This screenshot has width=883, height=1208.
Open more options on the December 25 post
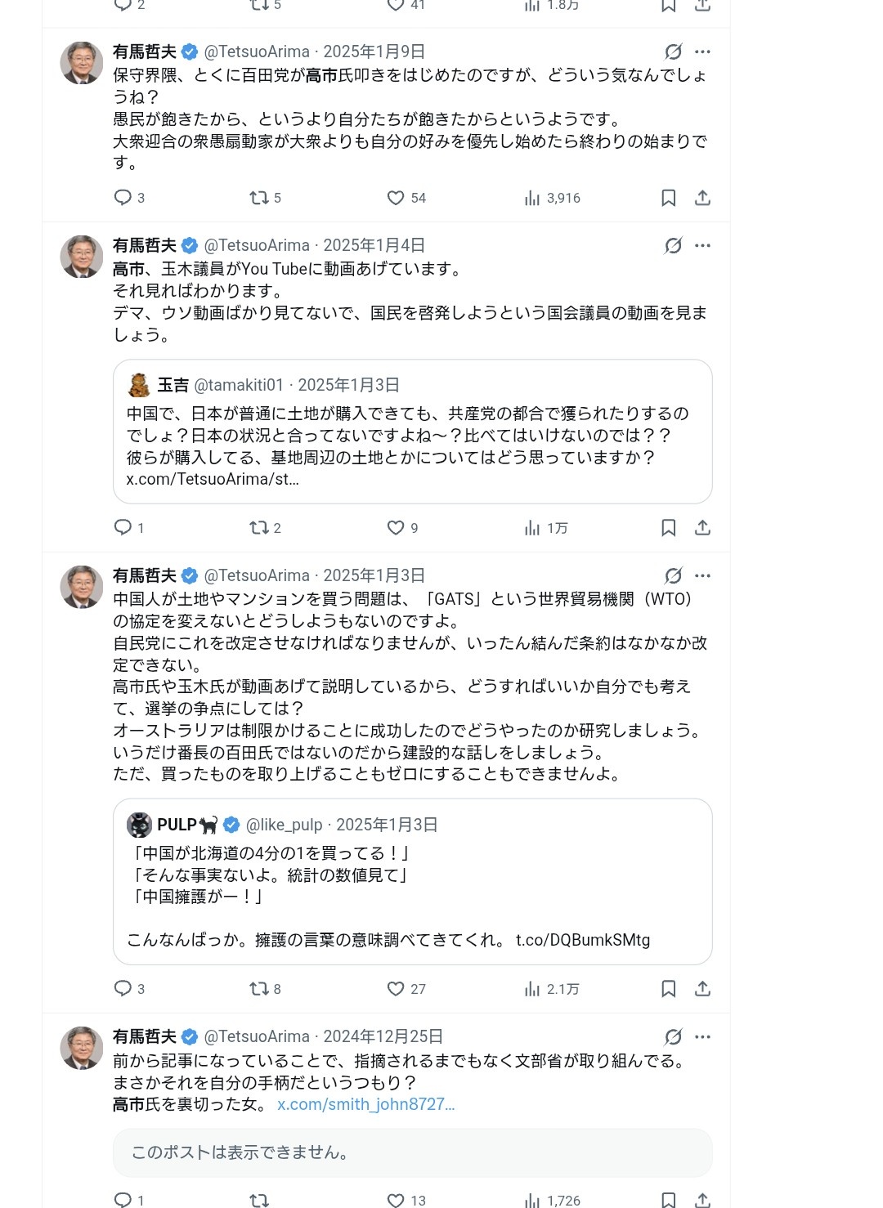pyautogui.click(x=702, y=1036)
